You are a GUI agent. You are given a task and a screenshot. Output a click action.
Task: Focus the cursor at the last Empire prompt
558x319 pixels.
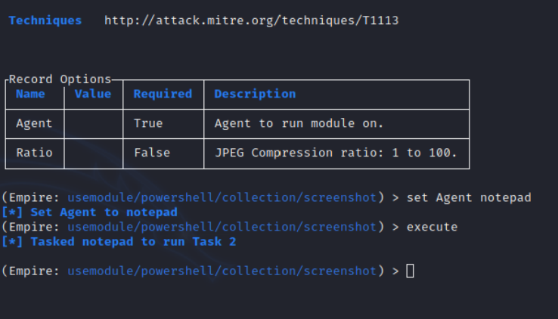411,271
